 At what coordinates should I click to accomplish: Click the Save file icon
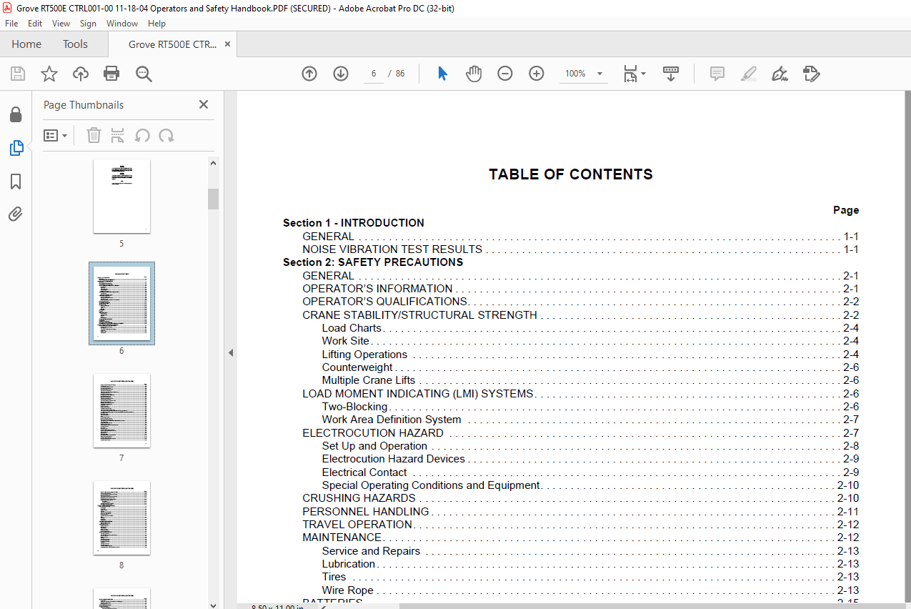(18, 74)
